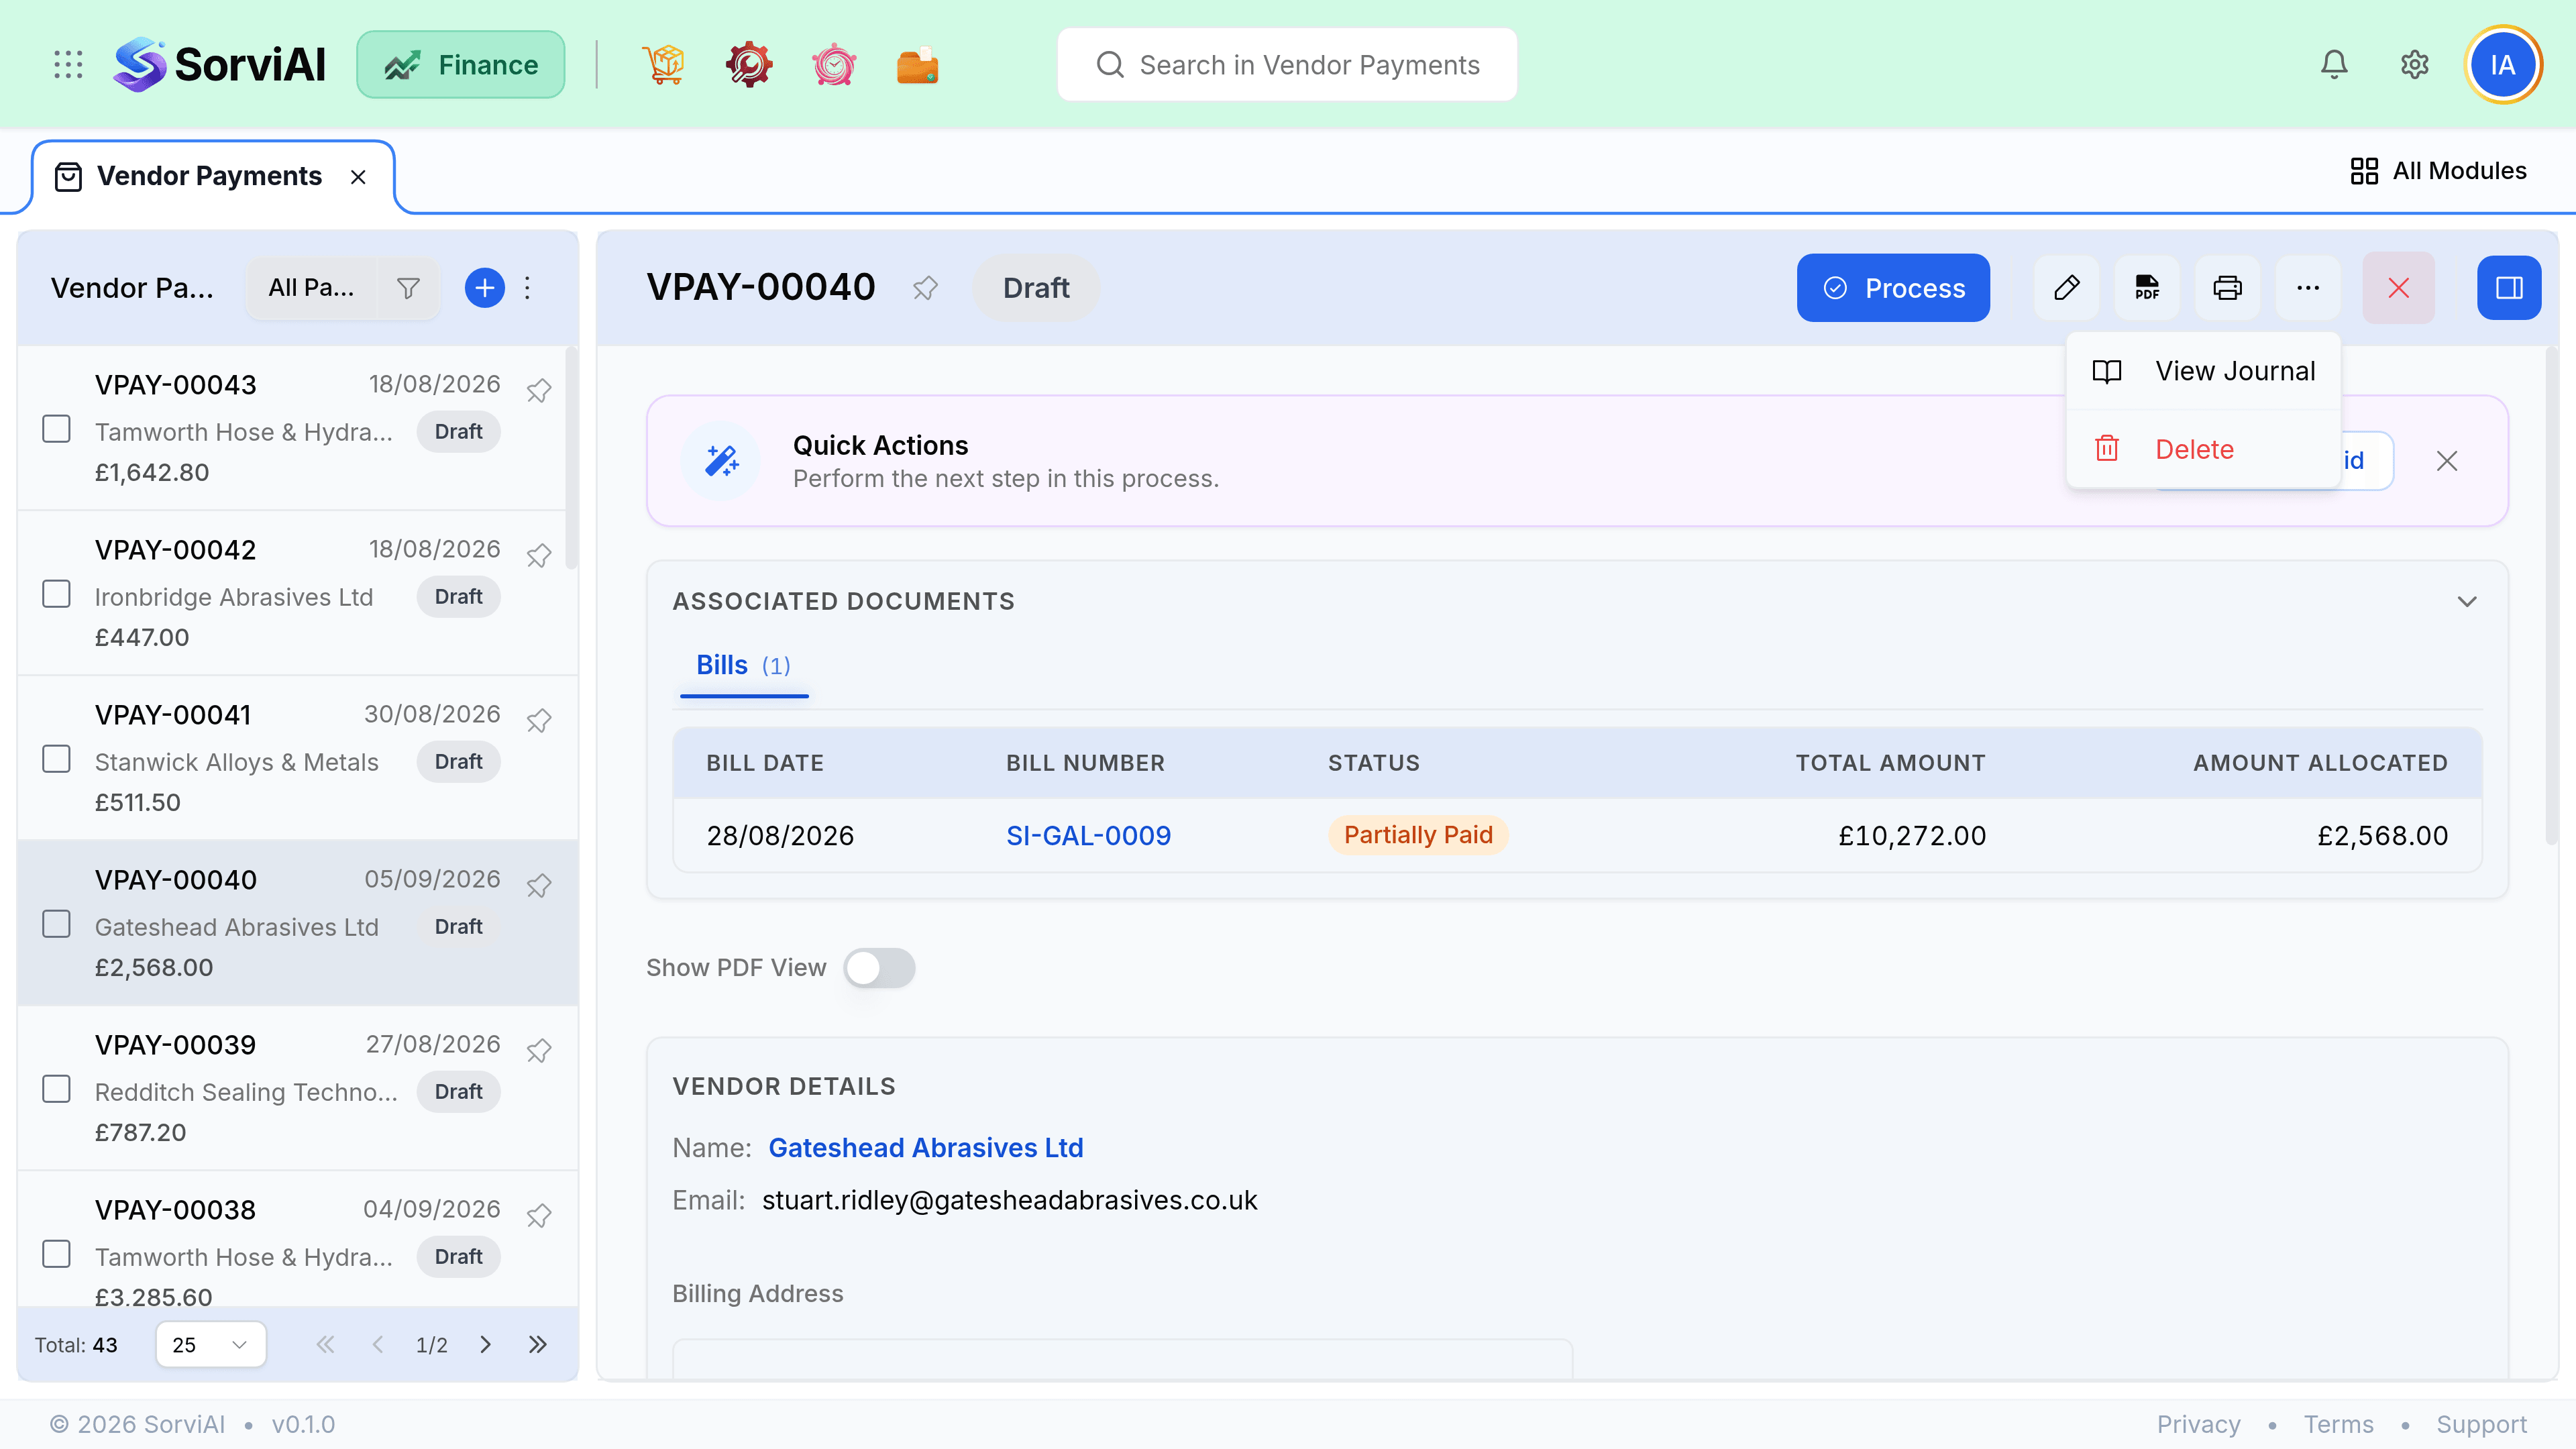Select Delete from the menu

coord(2203,449)
